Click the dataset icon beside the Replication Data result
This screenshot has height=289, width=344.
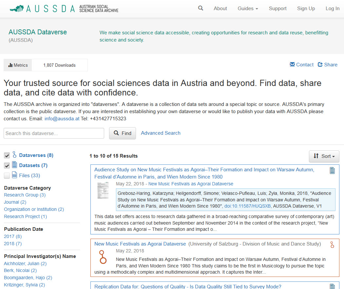[332, 286]
